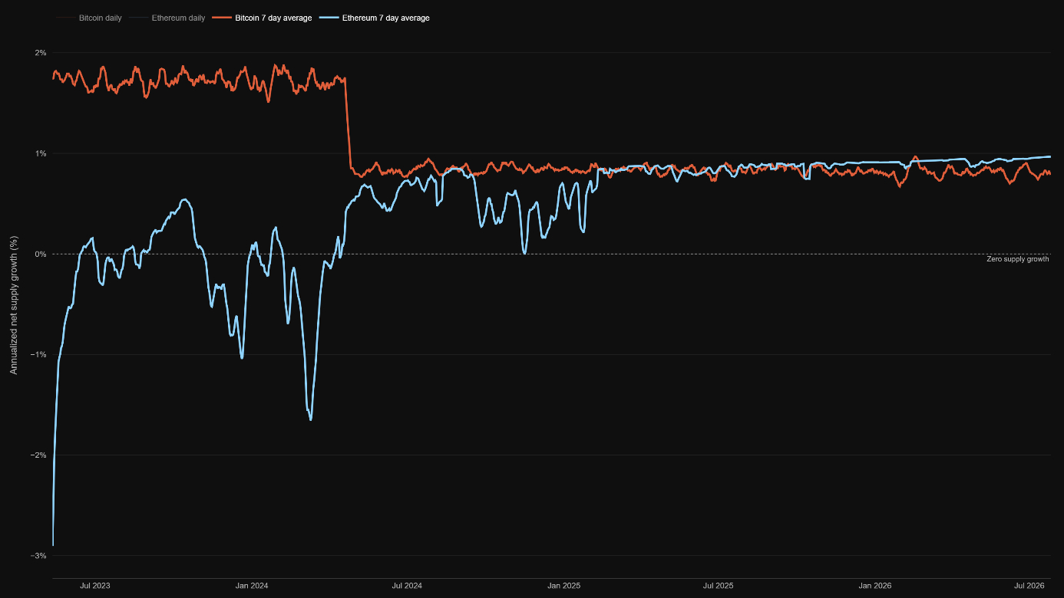Click the Jul 2025 x-axis label
Screen dimensions: 1064x598
(718, 586)
